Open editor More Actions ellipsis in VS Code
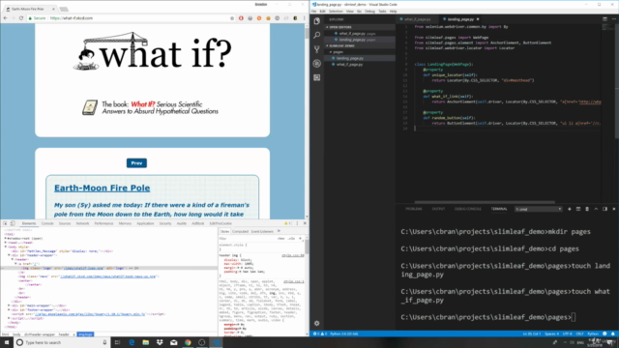619x348 pixels. (x=614, y=19)
